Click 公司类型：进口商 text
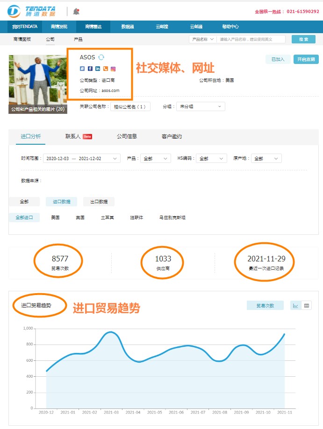The image size is (323, 429). click(x=97, y=80)
